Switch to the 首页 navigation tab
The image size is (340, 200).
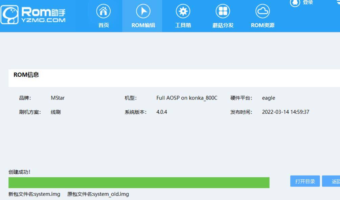(103, 16)
